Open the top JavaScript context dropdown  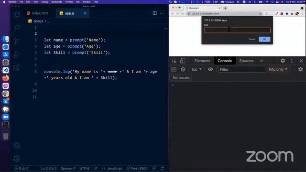click(x=197, y=69)
